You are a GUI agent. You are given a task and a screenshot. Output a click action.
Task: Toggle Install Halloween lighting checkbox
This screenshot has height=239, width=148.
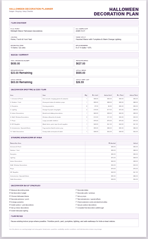(10, 211)
